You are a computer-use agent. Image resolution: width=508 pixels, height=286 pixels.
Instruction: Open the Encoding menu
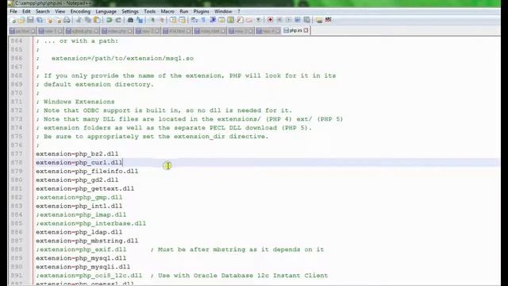pyautogui.click(x=80, y=11)
